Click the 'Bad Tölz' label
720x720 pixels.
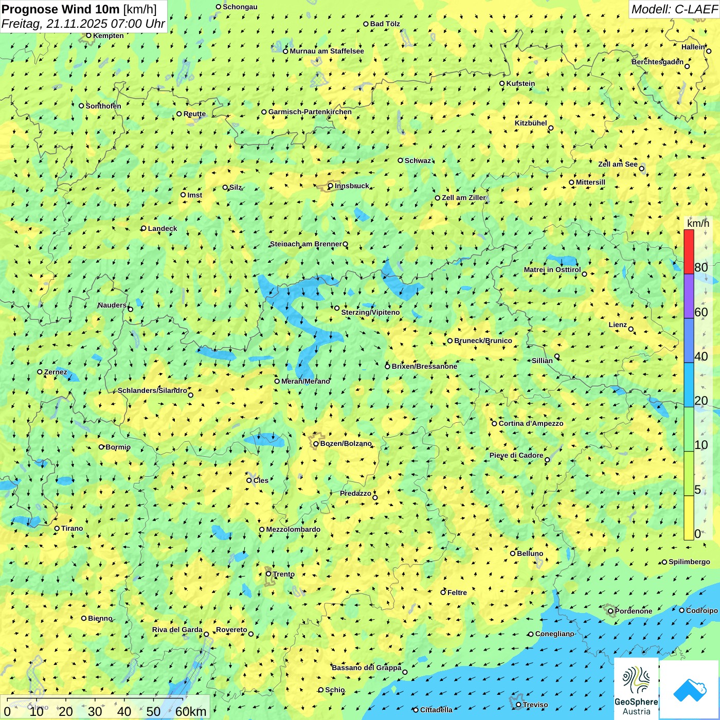385,24
